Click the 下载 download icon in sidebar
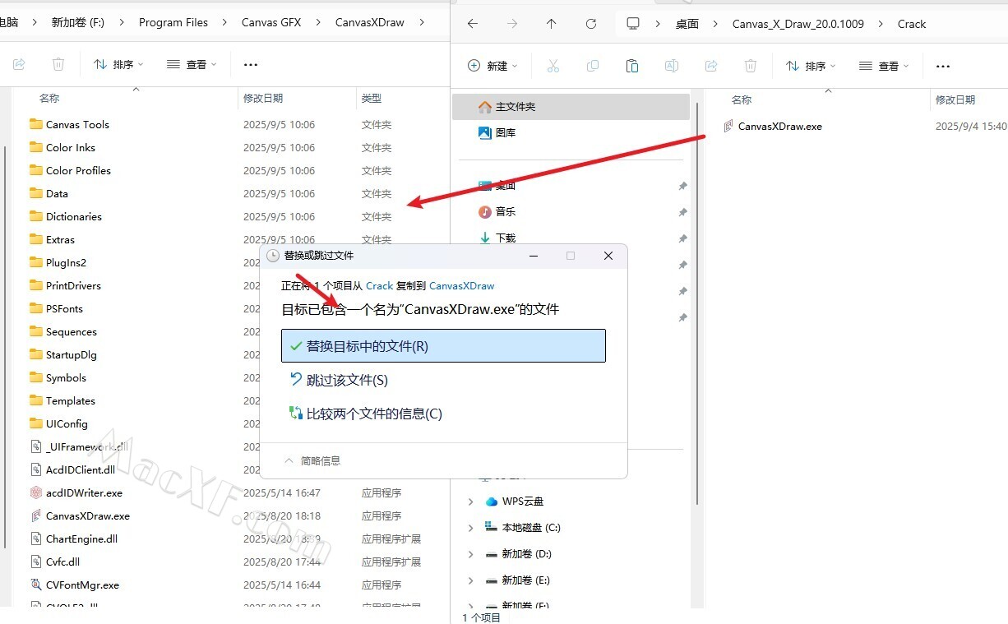 pos(485,238)
